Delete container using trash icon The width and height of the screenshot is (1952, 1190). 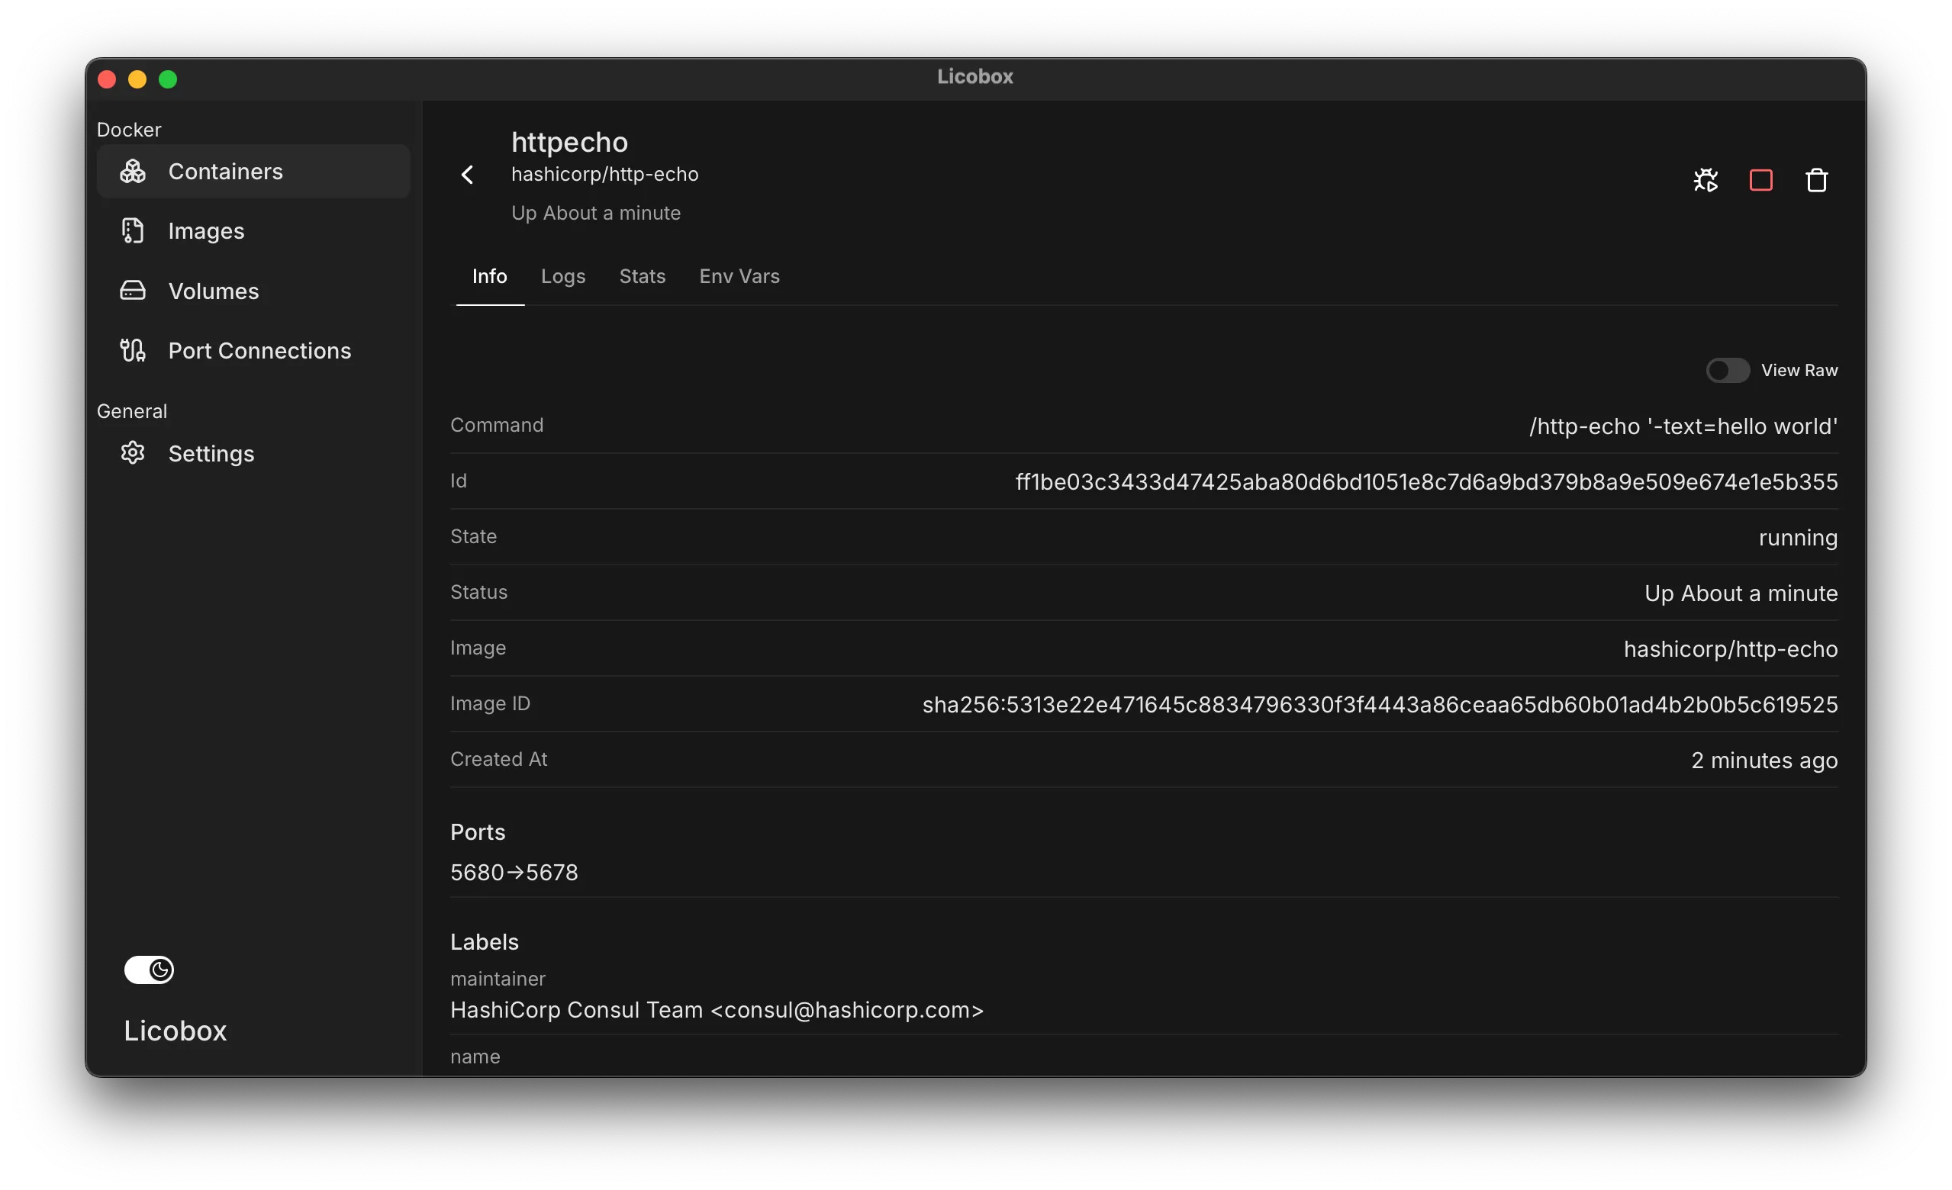pyautogui.click(x=1815, y=181)
